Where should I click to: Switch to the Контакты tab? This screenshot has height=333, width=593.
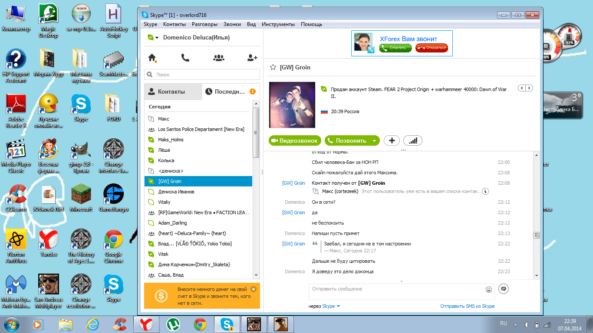173,91
